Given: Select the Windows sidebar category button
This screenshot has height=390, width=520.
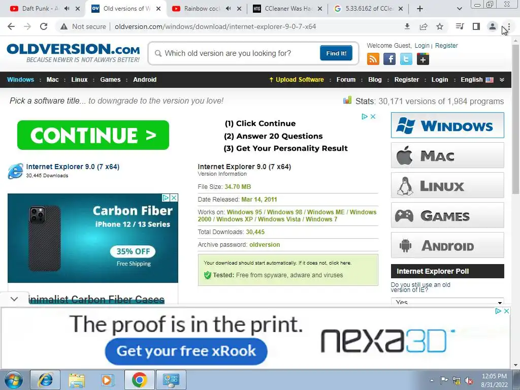Looking at the screenshot, I should (x=447, y=125).
